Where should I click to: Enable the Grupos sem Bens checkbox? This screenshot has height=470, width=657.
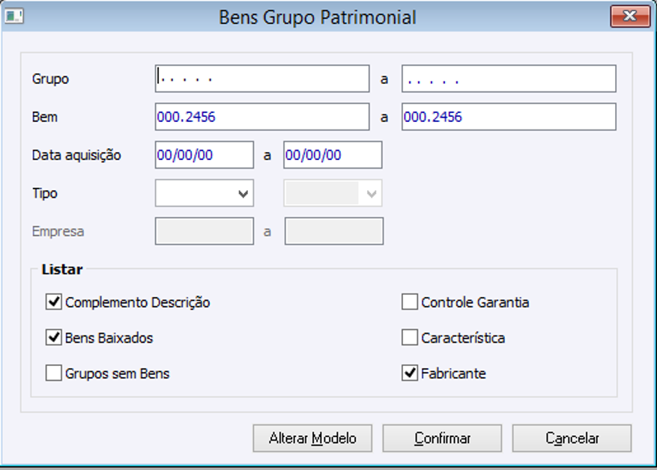click(54, 373)
